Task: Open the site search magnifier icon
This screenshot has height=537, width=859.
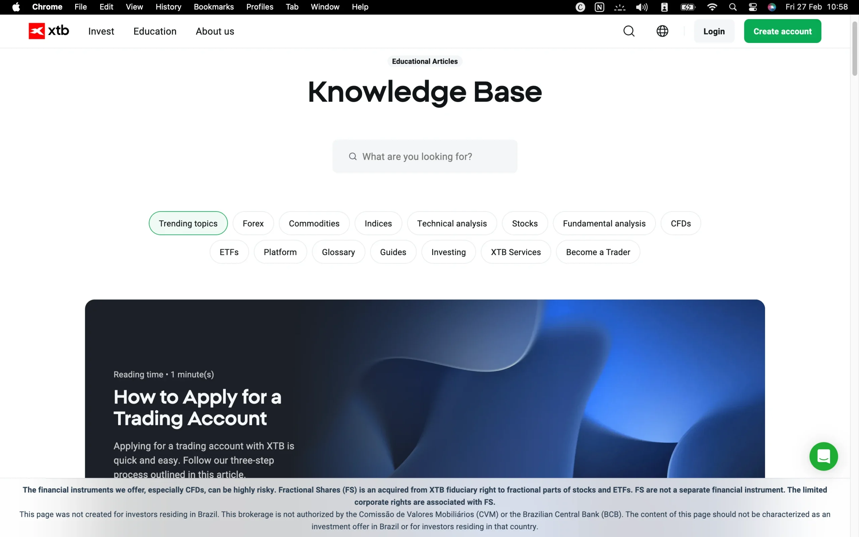Action: click(x=628, y=31)
